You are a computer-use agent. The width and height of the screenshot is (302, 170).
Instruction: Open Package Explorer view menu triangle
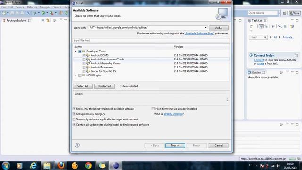[x=61, y=20]
